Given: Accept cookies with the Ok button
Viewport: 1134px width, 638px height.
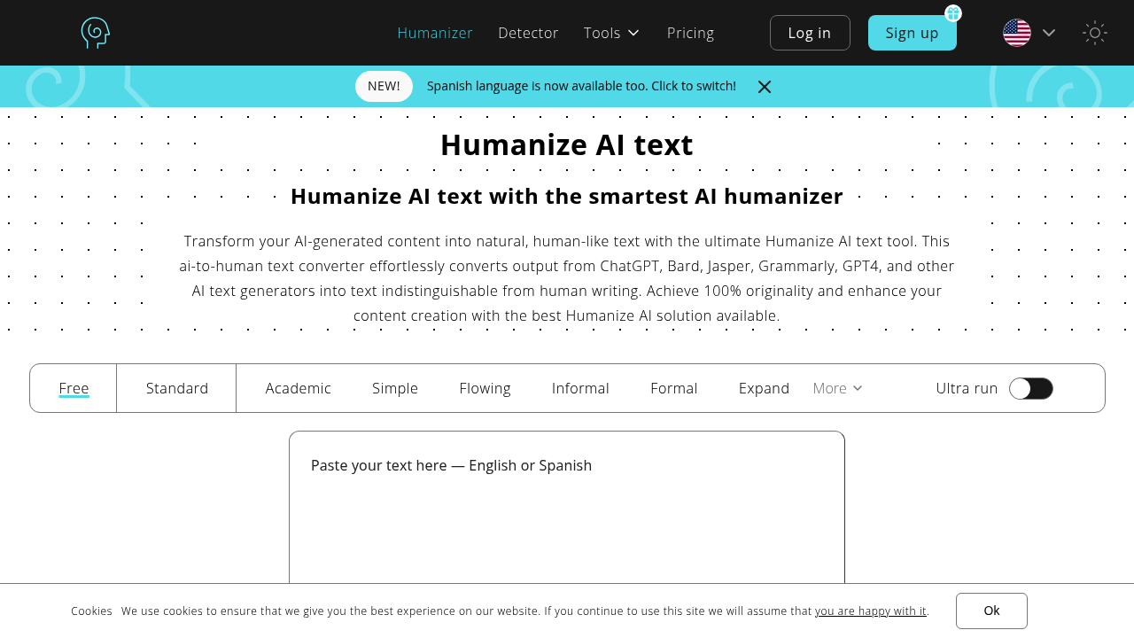Looking at the screenshot, I should (991, 611).
